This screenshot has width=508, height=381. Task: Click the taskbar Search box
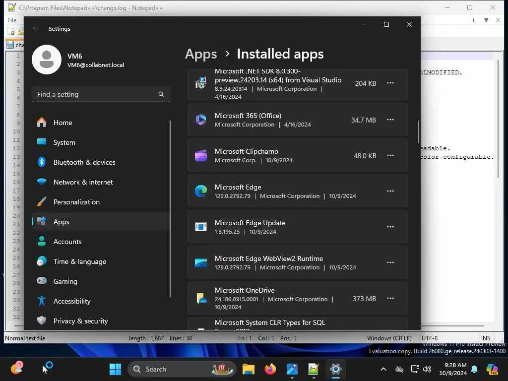(x=182, y=369)
